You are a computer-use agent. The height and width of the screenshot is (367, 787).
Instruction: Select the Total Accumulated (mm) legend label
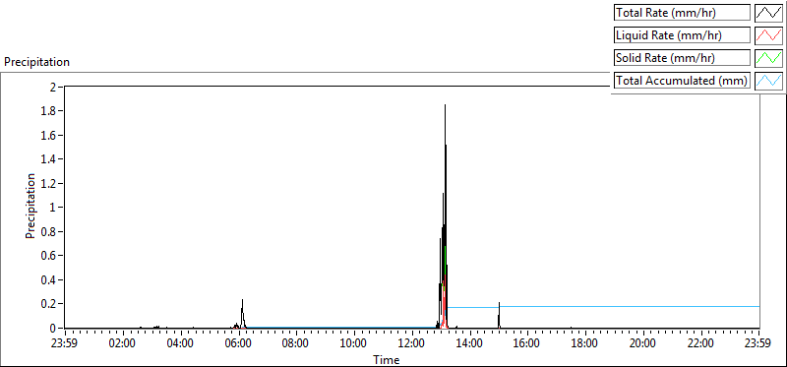click(682, 81)
